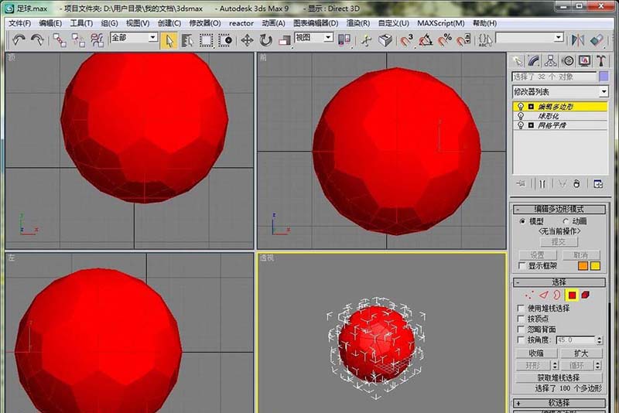Select Element sub-object level icon
The width and height of the screenshot is (619, 413).
coord(586,295)
